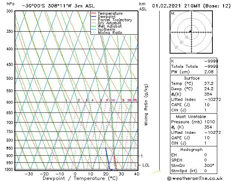Viewport: 234px width, 181px height.
Task: Click the yellow wind barb at the surface
Action: tap(156, 172)
